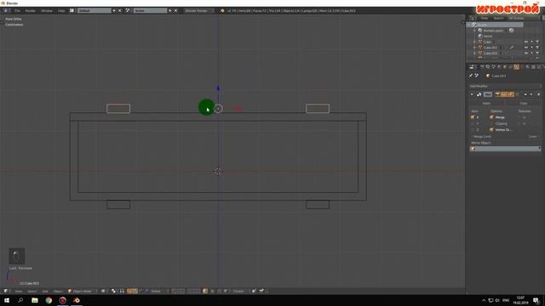Viewport: 545px width, 306px height.
Task: Expand the RenderLayers item in outliner
Action: [474, 31]
